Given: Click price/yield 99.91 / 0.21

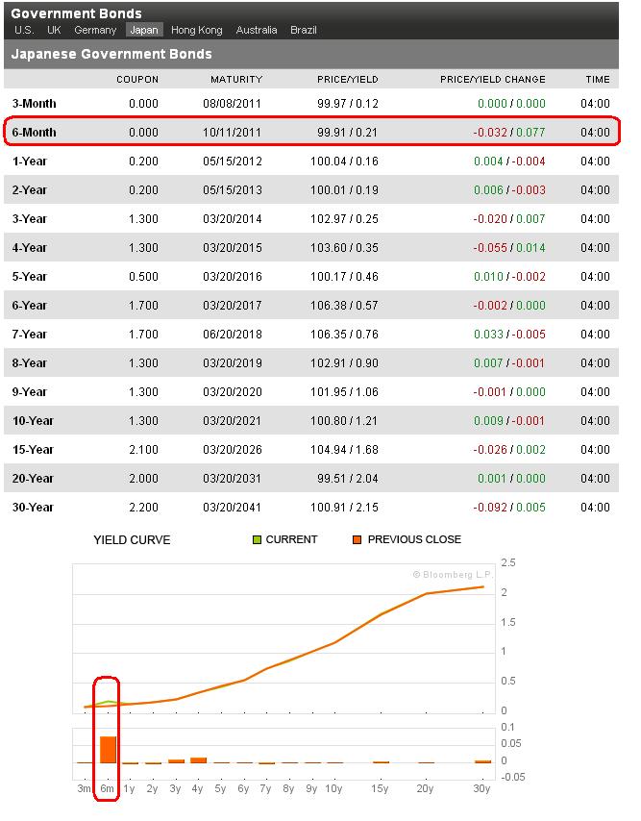Looking at the screenshot, I should pos(347,132).
